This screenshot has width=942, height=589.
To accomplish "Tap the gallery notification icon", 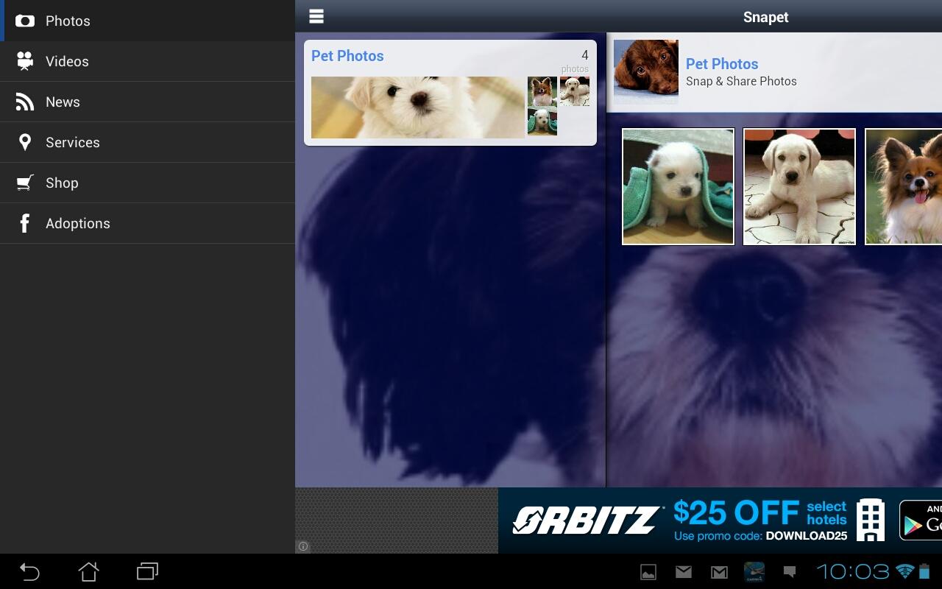I will [x=648, y=572].
